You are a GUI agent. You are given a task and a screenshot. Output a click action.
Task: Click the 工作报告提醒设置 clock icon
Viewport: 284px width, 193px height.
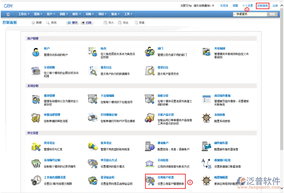point(36,180)
